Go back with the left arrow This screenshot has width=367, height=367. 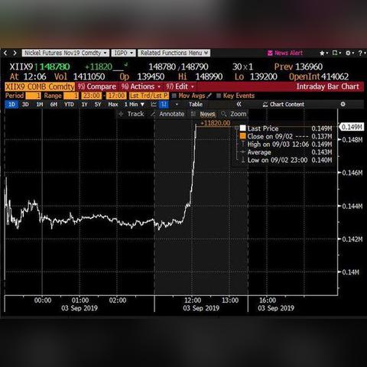pyautogui.click(x=5, y=53)
